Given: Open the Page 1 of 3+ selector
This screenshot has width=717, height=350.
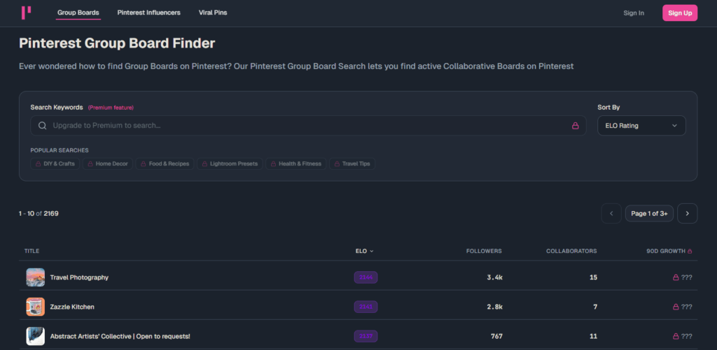Looking at the screenshot, I should pos(649,213).
